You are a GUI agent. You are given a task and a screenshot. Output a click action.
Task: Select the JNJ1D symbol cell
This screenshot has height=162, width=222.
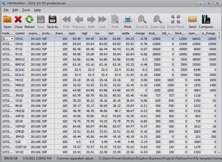pos(21,96)
